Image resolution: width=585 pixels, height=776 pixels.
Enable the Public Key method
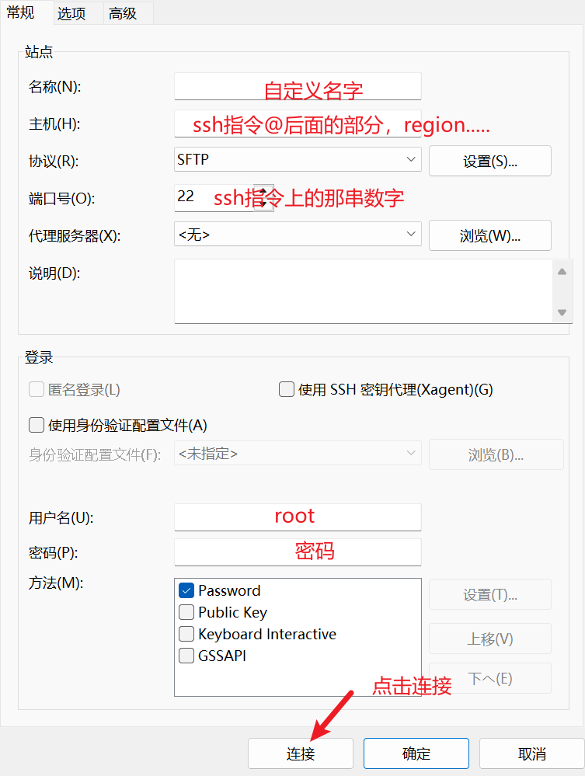point(186,612)
